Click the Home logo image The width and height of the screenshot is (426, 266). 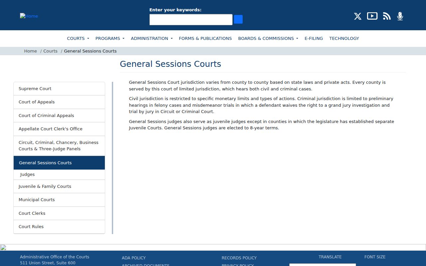click(29, 16)
